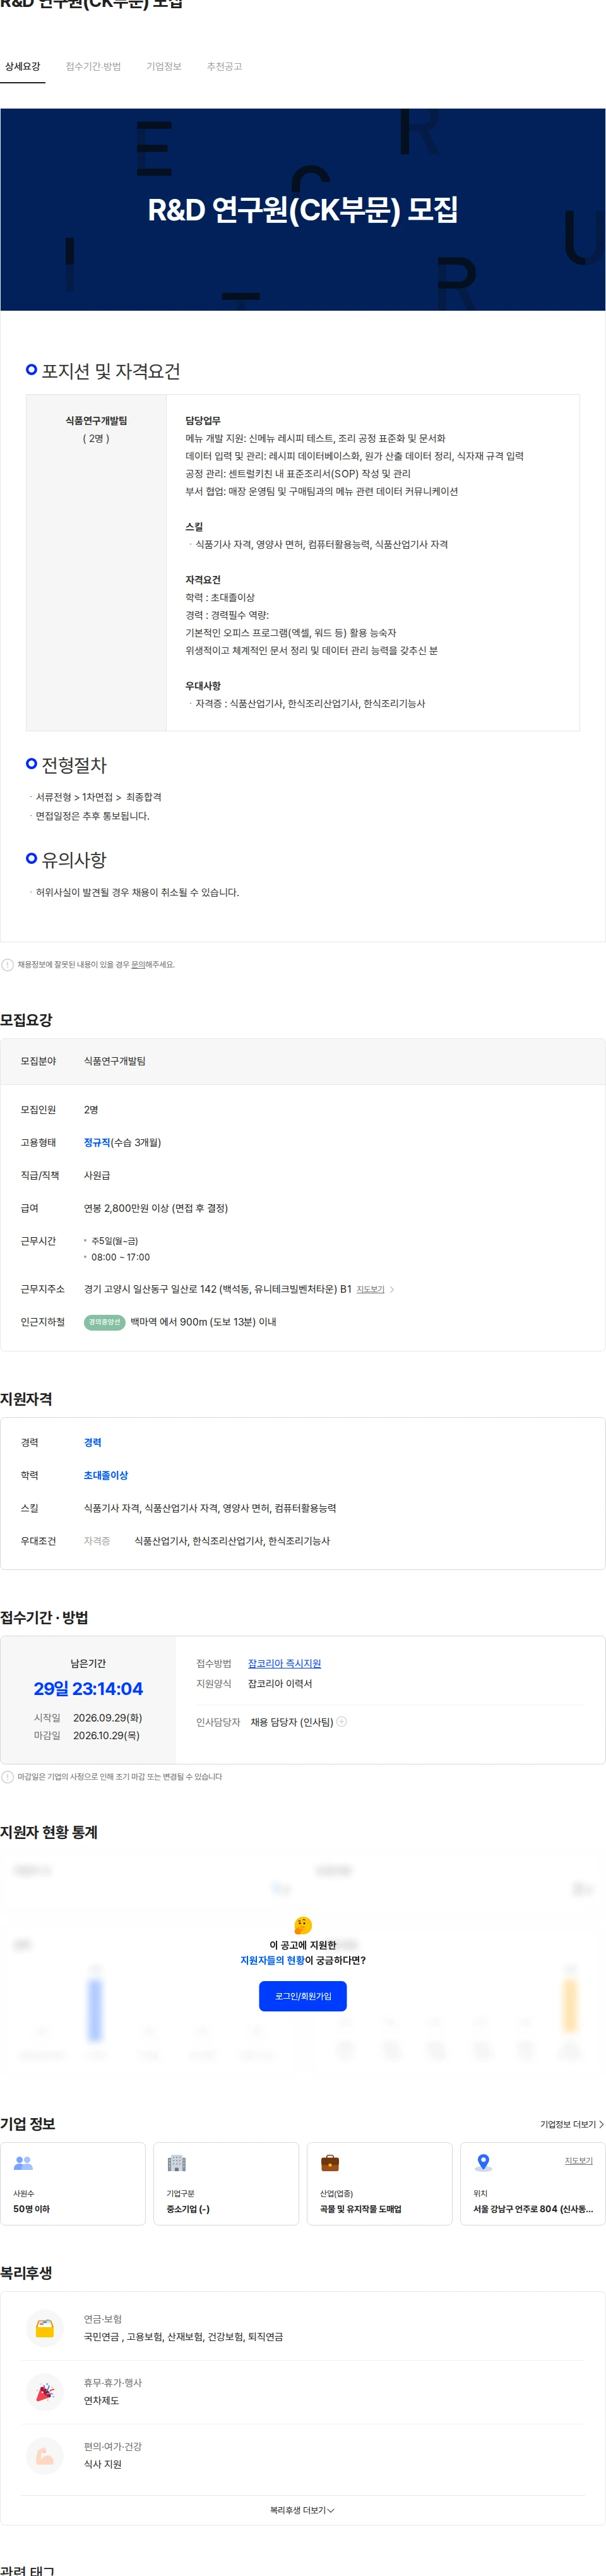Open the 접수기간·방법 tab
Screen dimensions: 606x2576
click(93, 66)
